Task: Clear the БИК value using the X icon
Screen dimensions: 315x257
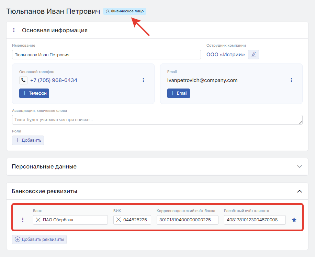Action: pyautogui.click(x=119, y=220)
